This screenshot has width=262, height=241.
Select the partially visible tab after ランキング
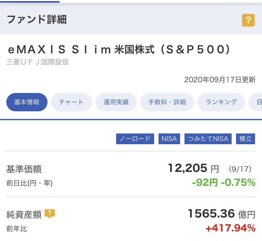point(256,102)
